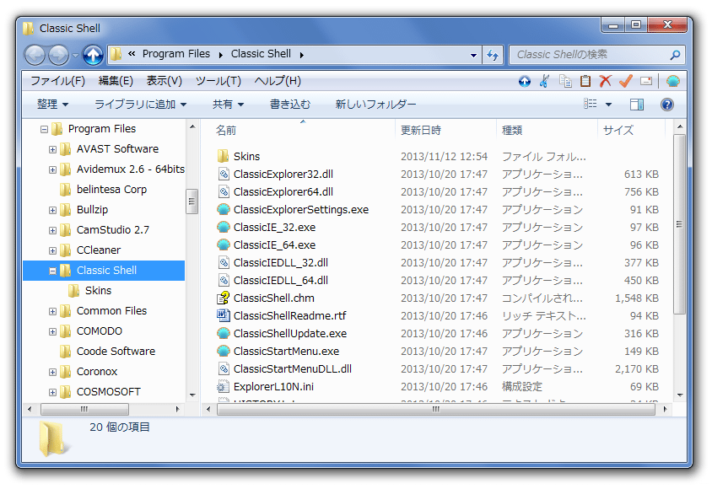
Task: Select the ClassicStartMenu.exe shell icon
Action: click(x=223, y=351)
